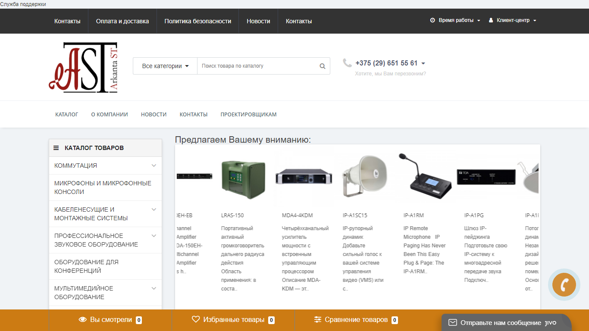Open the MDA4-4KDM product title
This screenshot has height=331, width=589.
pyautogui.click(x=298, y=215)
